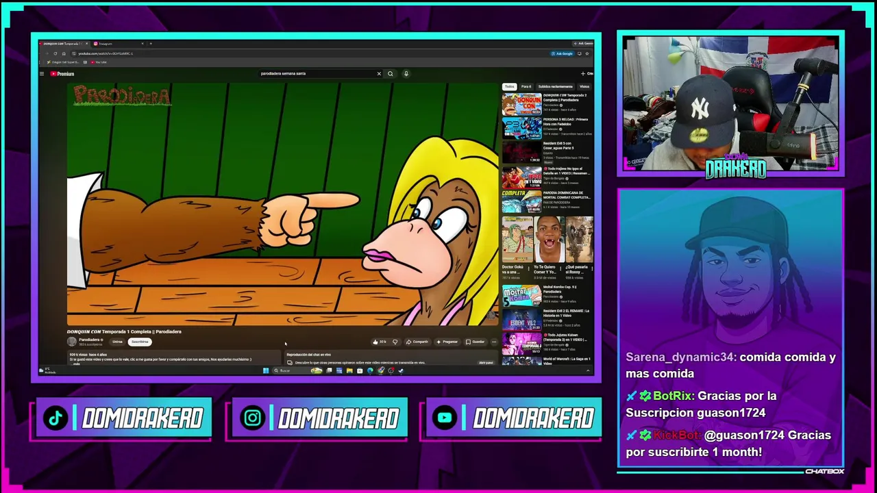Viewport: 877px width, 493px height.
Task: Open DONQUIN CON Temporada 2 video thumbnail
Action: pos(521,104)
